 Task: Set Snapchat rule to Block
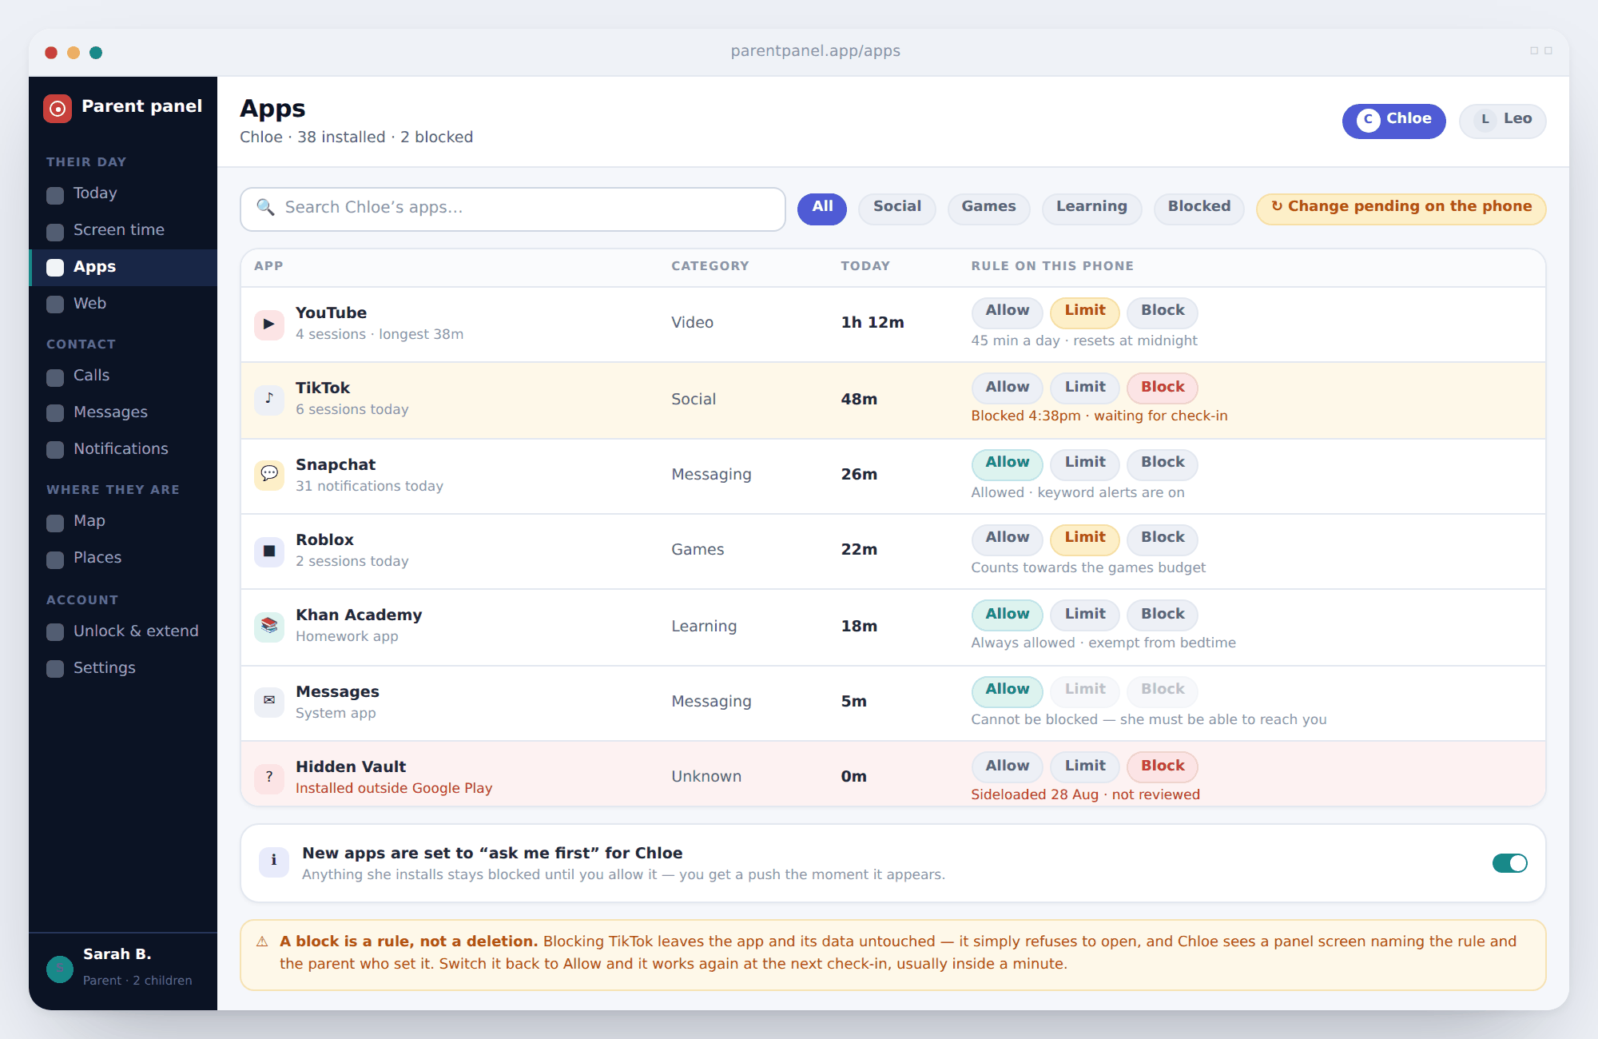click(x=1163, y=464)
